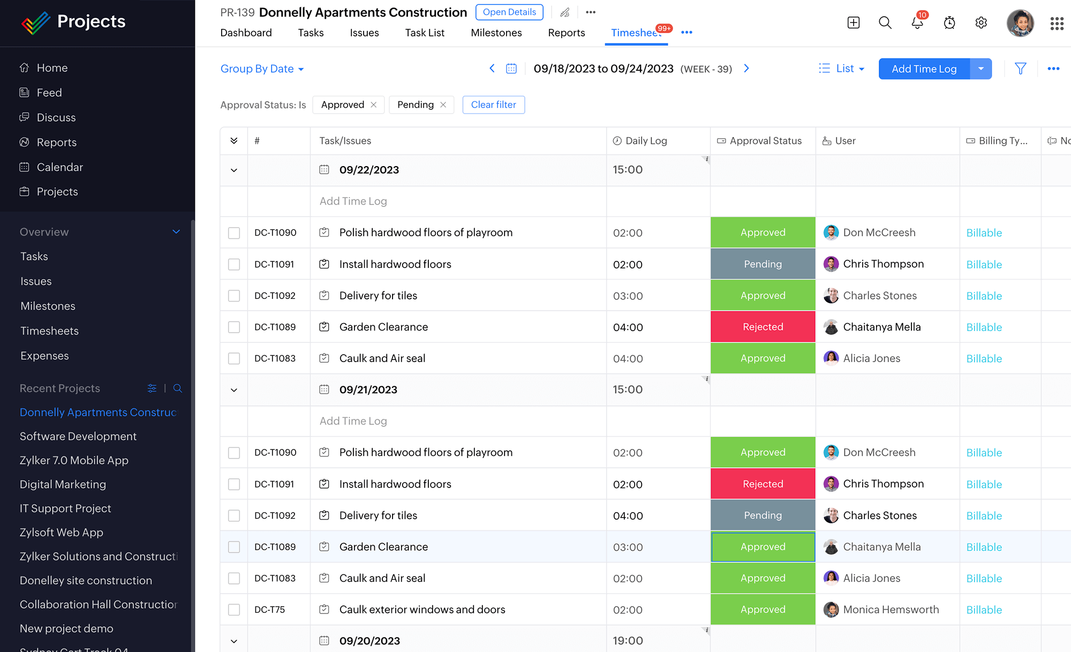Click Billable link for DC-T1092
Viewport: 1071px width, 652px height.
tap(985, 295)
